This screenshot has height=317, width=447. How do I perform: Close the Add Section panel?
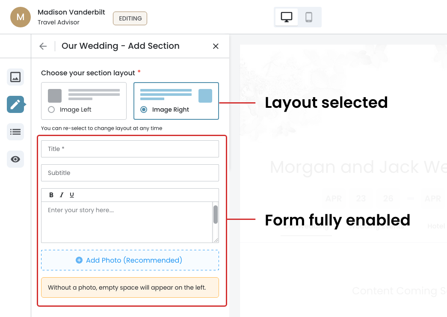pos(216,46)
